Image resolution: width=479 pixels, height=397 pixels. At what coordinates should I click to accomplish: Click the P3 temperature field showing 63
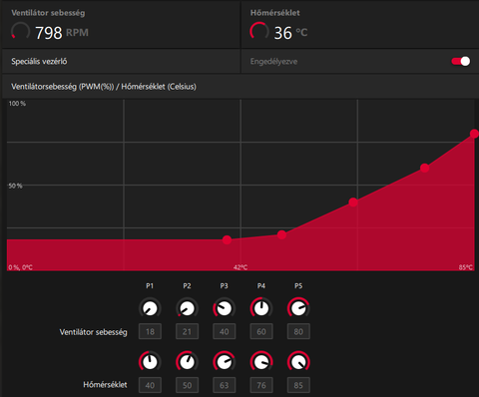(225, 385)
